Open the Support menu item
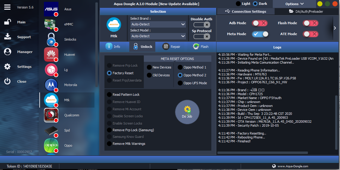 point(24,37)
